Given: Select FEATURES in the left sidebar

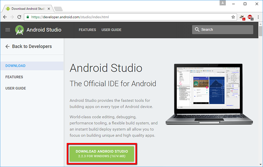Looking at the screenshot, I should click(x=14, y=77).
